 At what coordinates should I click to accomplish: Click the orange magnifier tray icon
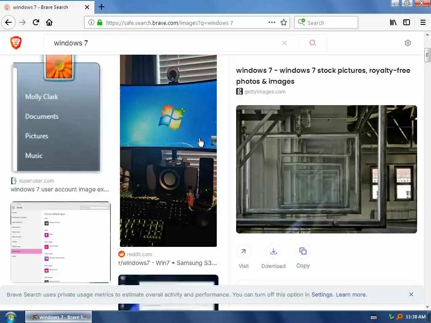pos(399,317)
